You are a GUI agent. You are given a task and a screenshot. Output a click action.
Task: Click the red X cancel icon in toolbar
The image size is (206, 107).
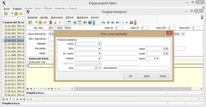[x=131, y=22]
